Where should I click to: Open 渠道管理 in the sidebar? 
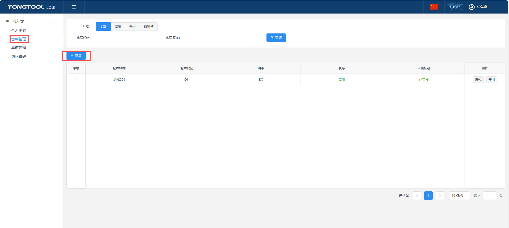[19, 48]
